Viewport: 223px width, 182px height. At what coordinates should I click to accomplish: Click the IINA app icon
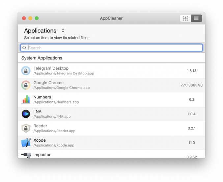pyautogui.click(x=26, y=114)
